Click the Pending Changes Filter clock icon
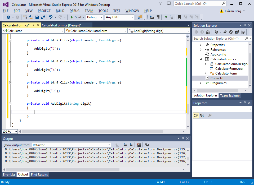Viewport: 254px width, 185px height. click(x=216, y=32)
